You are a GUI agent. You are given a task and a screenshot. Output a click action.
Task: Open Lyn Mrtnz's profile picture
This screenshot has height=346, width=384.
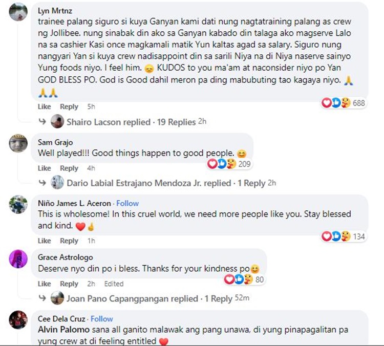click(18, 12)
